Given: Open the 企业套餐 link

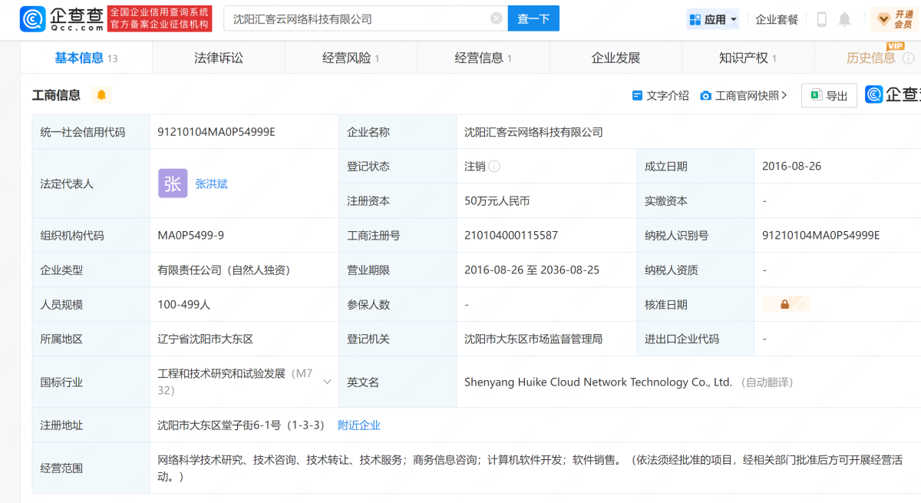Looking at the screenshot, I should click(x=777, y=19).
